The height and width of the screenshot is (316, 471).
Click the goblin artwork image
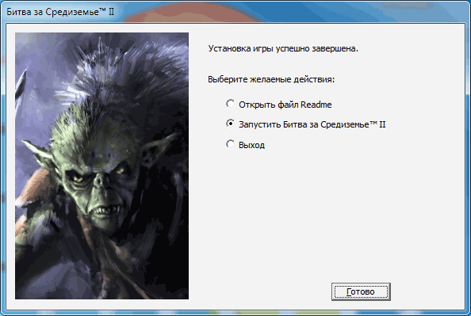coord(101,166)
